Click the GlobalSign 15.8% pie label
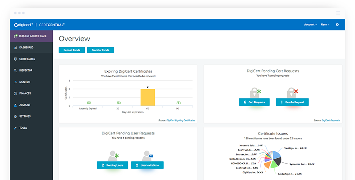The width and height of the screenshot is (355, 180). click(290, 174)
